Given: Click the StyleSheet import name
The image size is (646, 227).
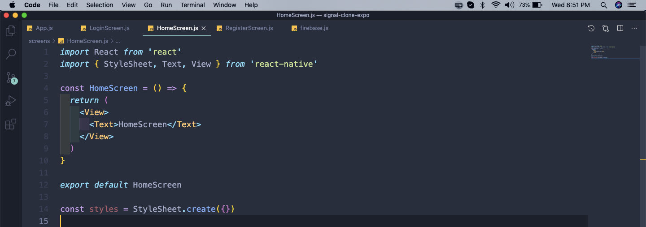Looking at the screenshot, I should (x=128, y=64).
